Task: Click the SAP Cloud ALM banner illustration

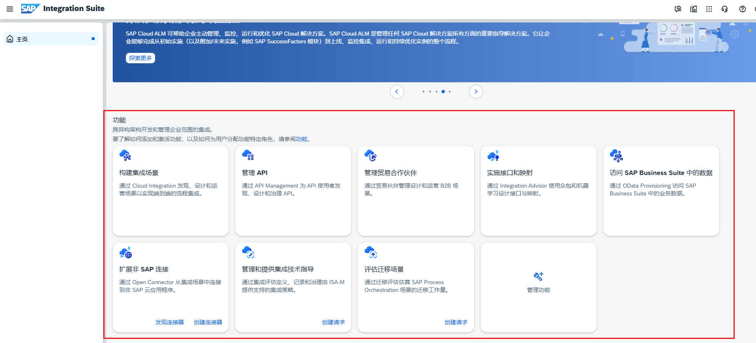Action: pyautogui.click(x=676, y=38)
